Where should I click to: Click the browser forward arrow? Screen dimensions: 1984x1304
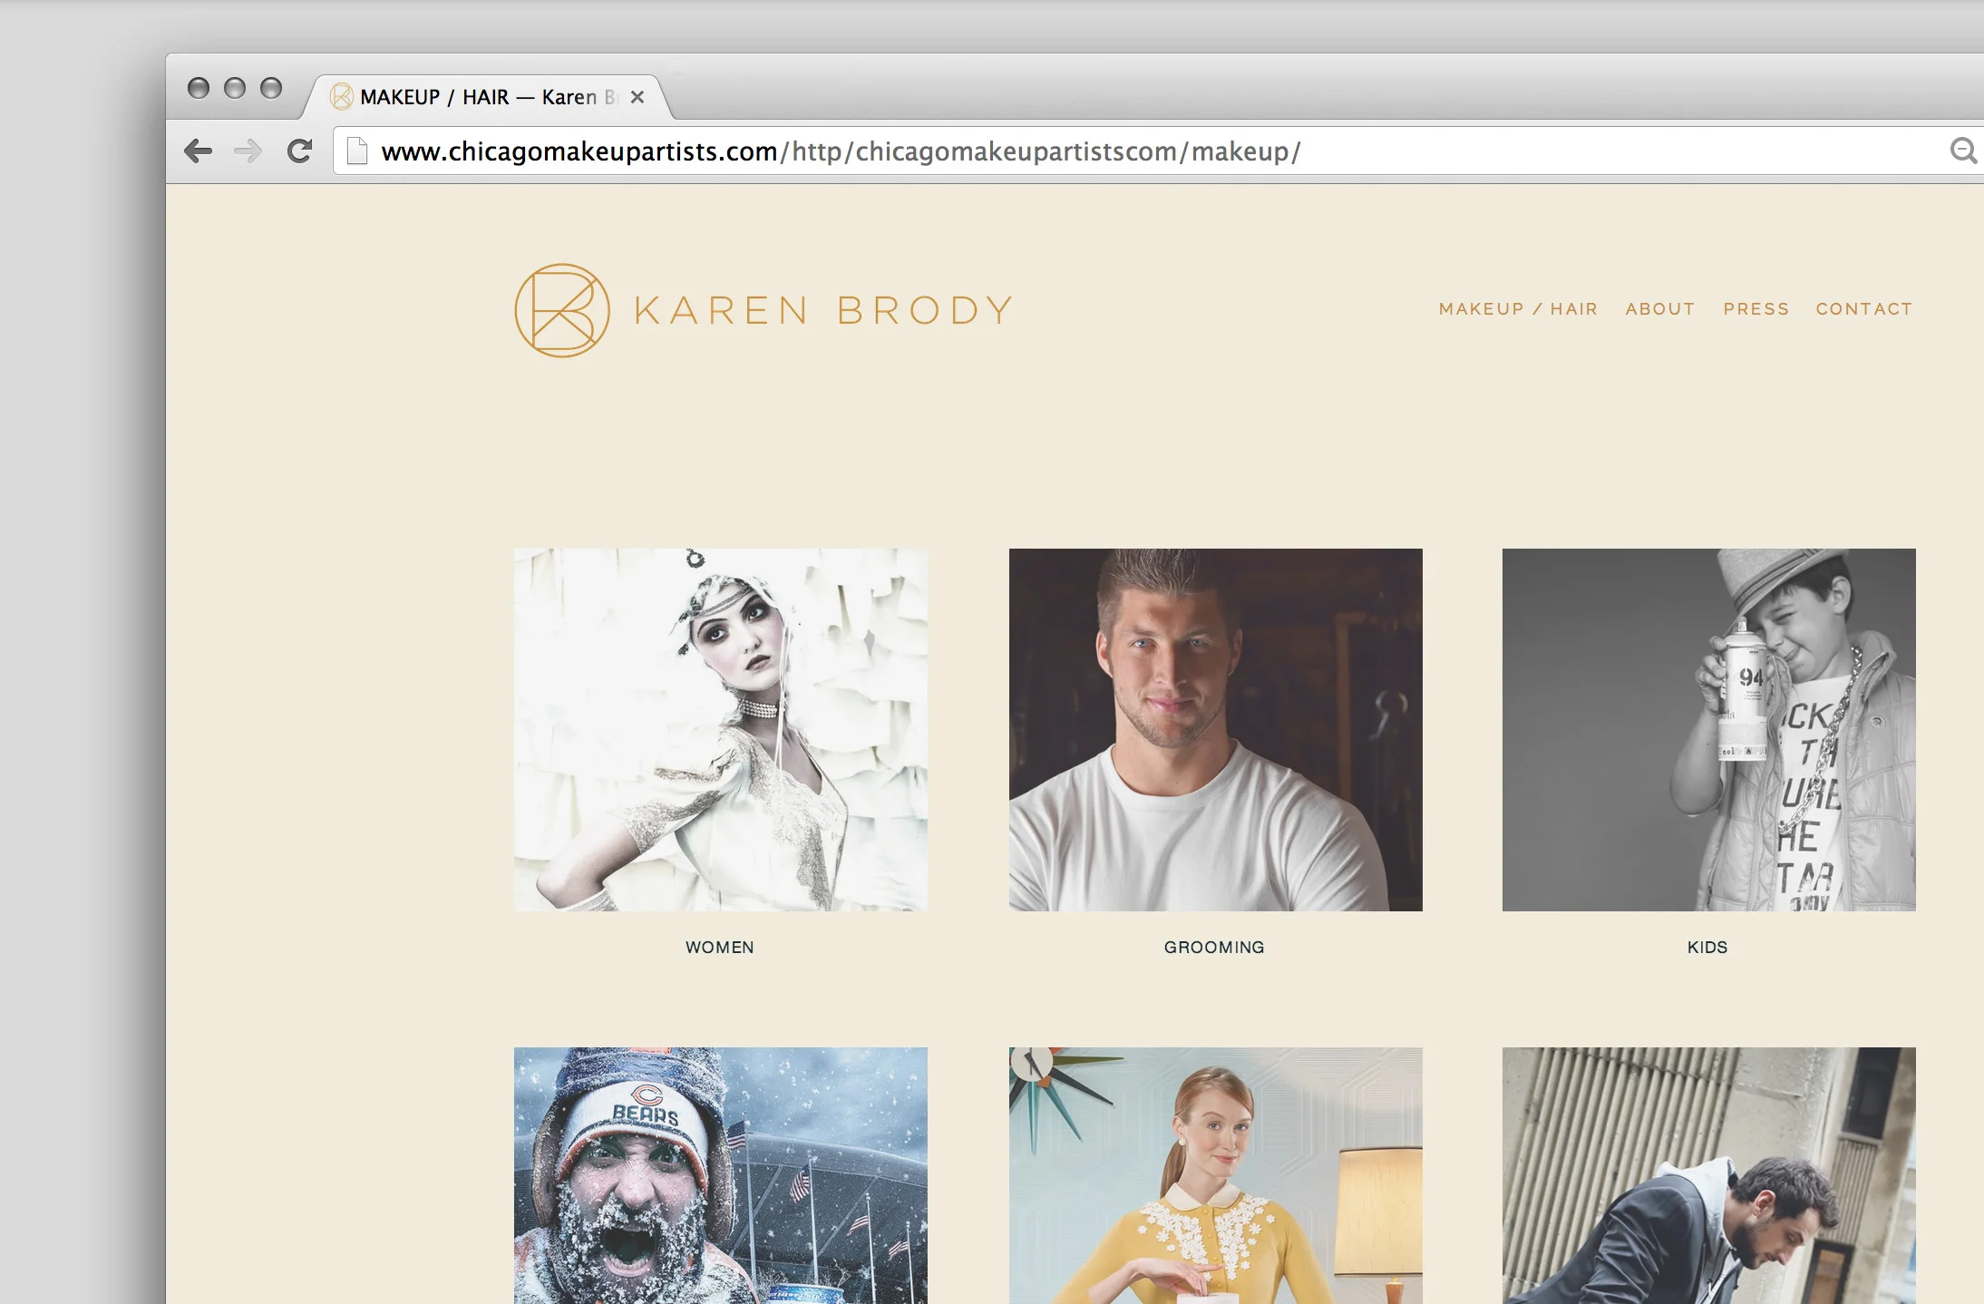pos(248,151)
